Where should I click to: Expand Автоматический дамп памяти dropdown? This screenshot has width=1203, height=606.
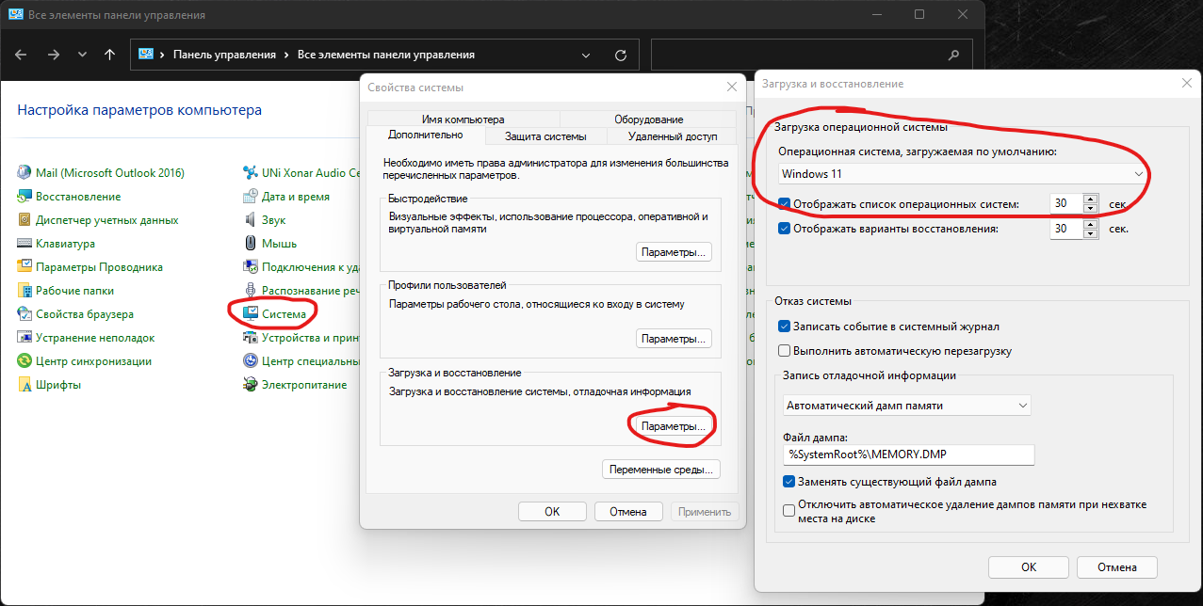907,405
